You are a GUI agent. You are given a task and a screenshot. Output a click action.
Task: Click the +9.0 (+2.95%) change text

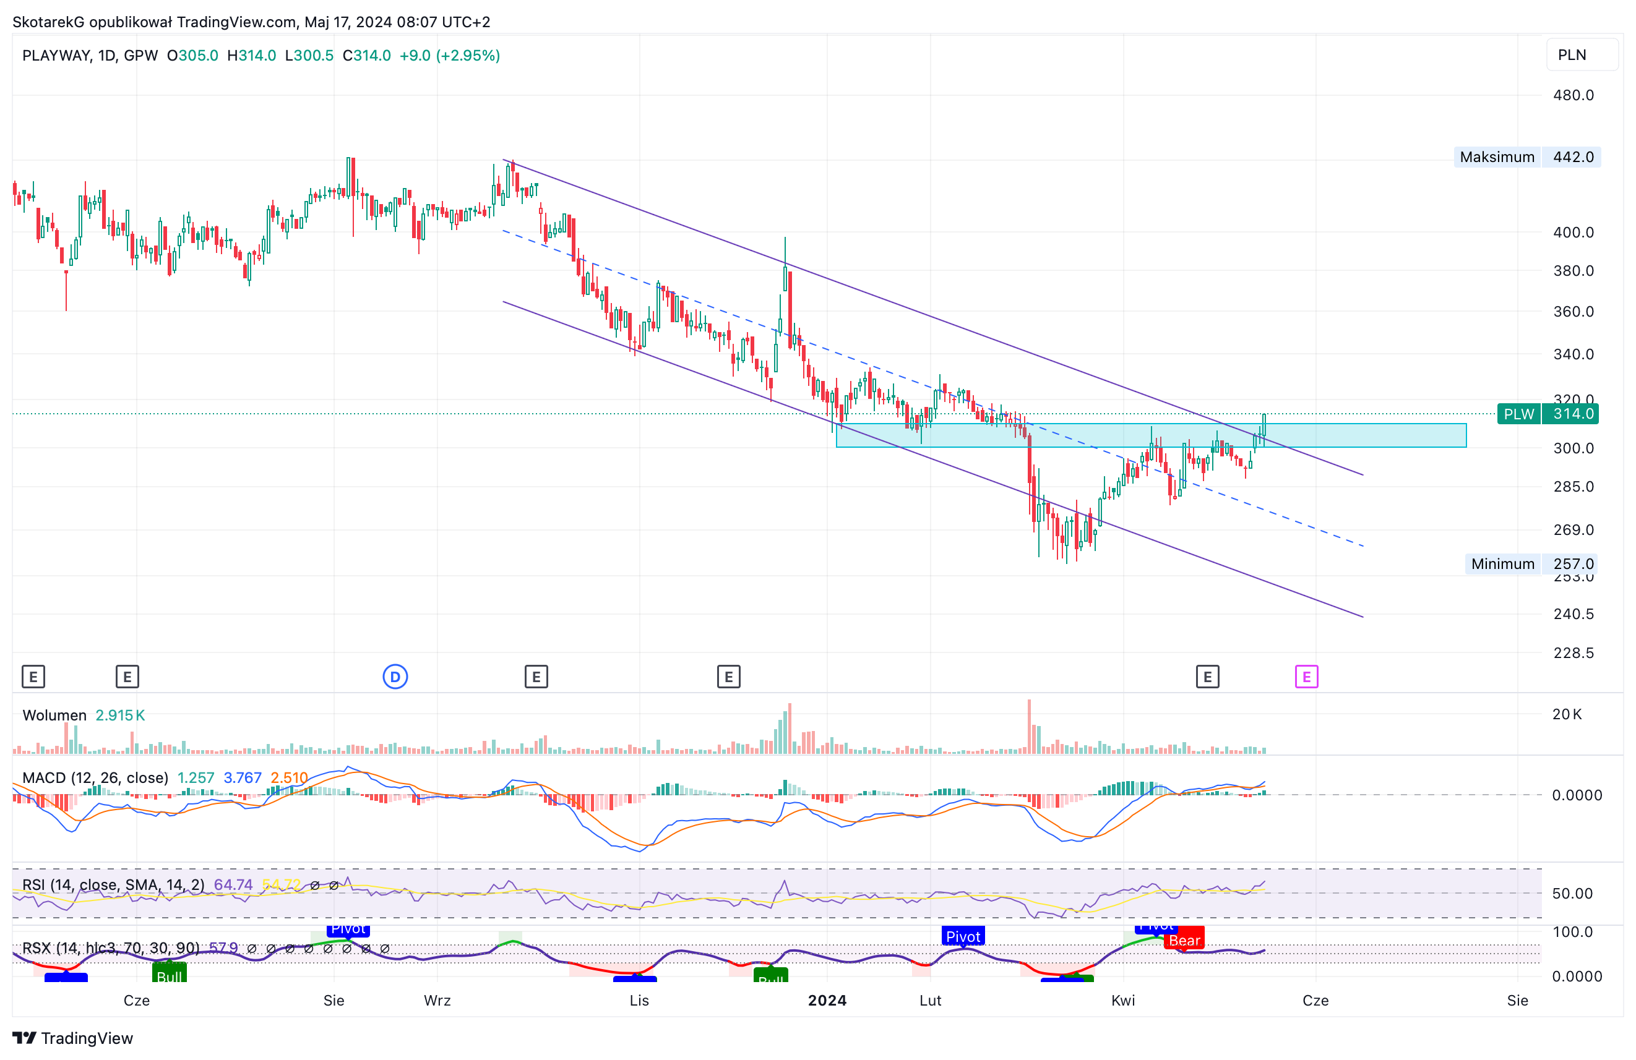tap(450, 56)
